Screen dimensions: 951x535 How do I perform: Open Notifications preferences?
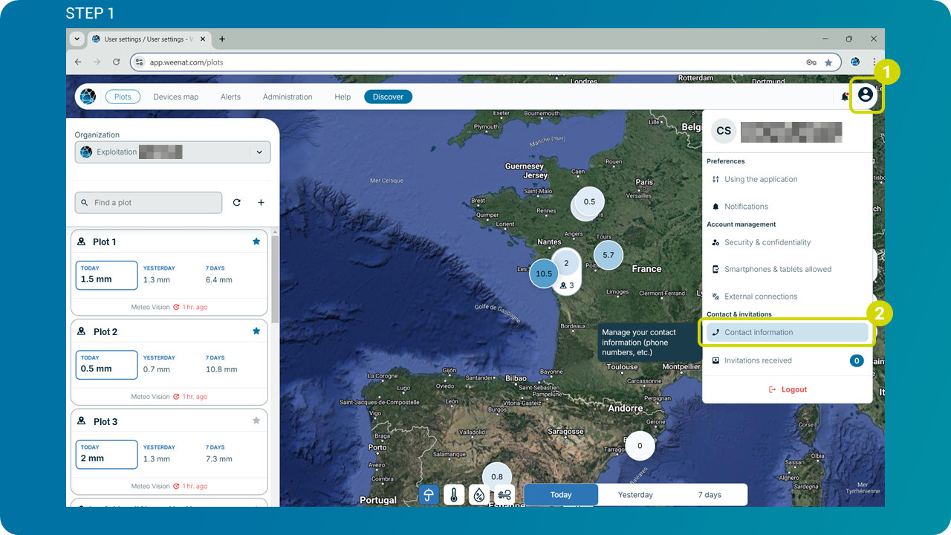click(787, 207)
